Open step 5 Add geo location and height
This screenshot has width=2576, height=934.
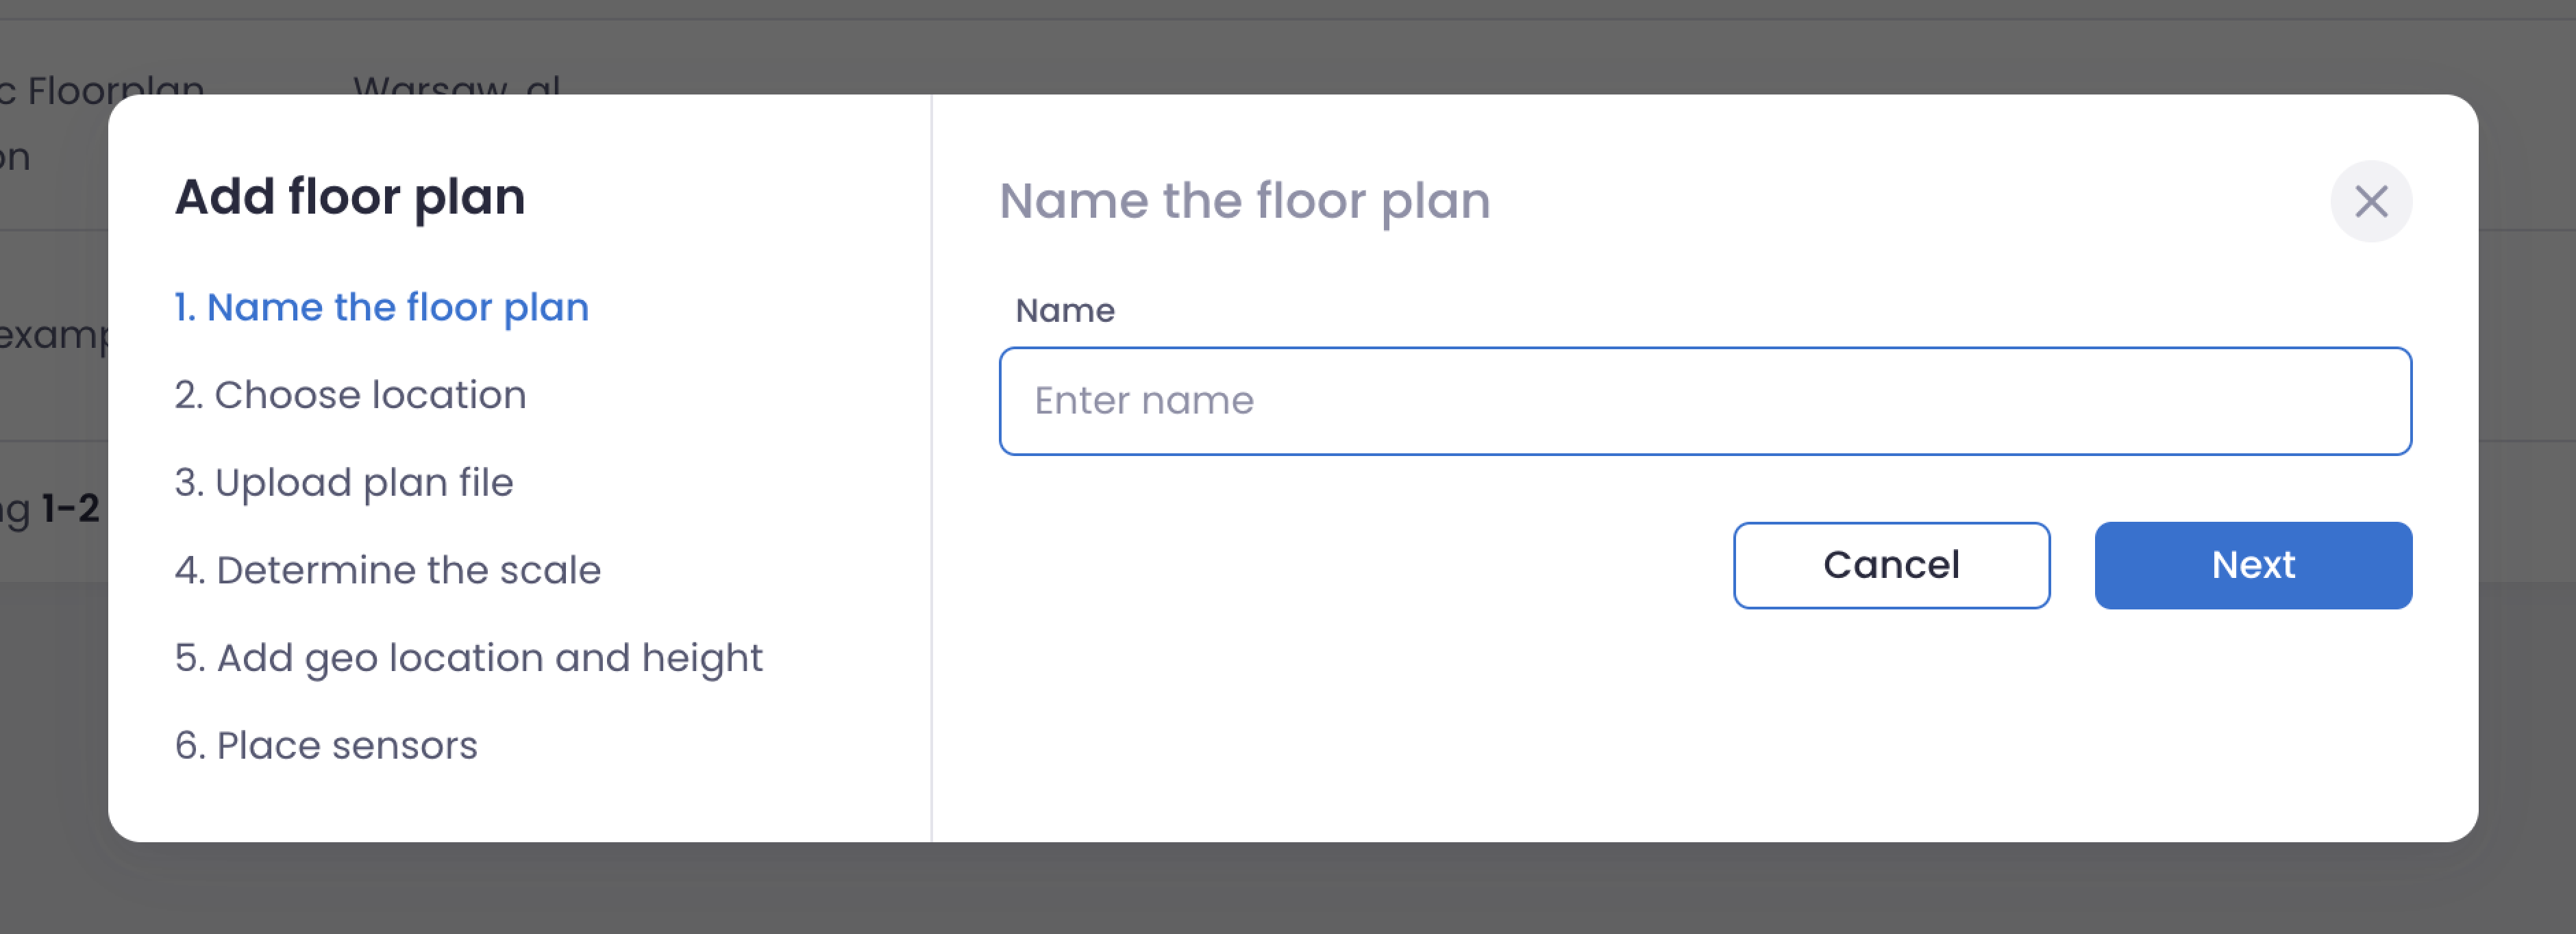click(469, 657)
